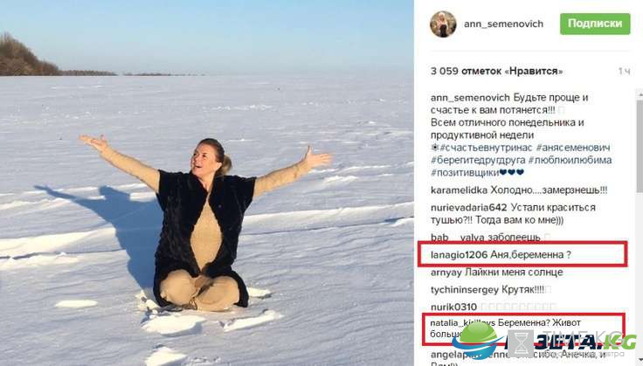This screenshot has width=643, height=366.
Task: Open the ann_semenovich username in header
Action: (503, 24)
